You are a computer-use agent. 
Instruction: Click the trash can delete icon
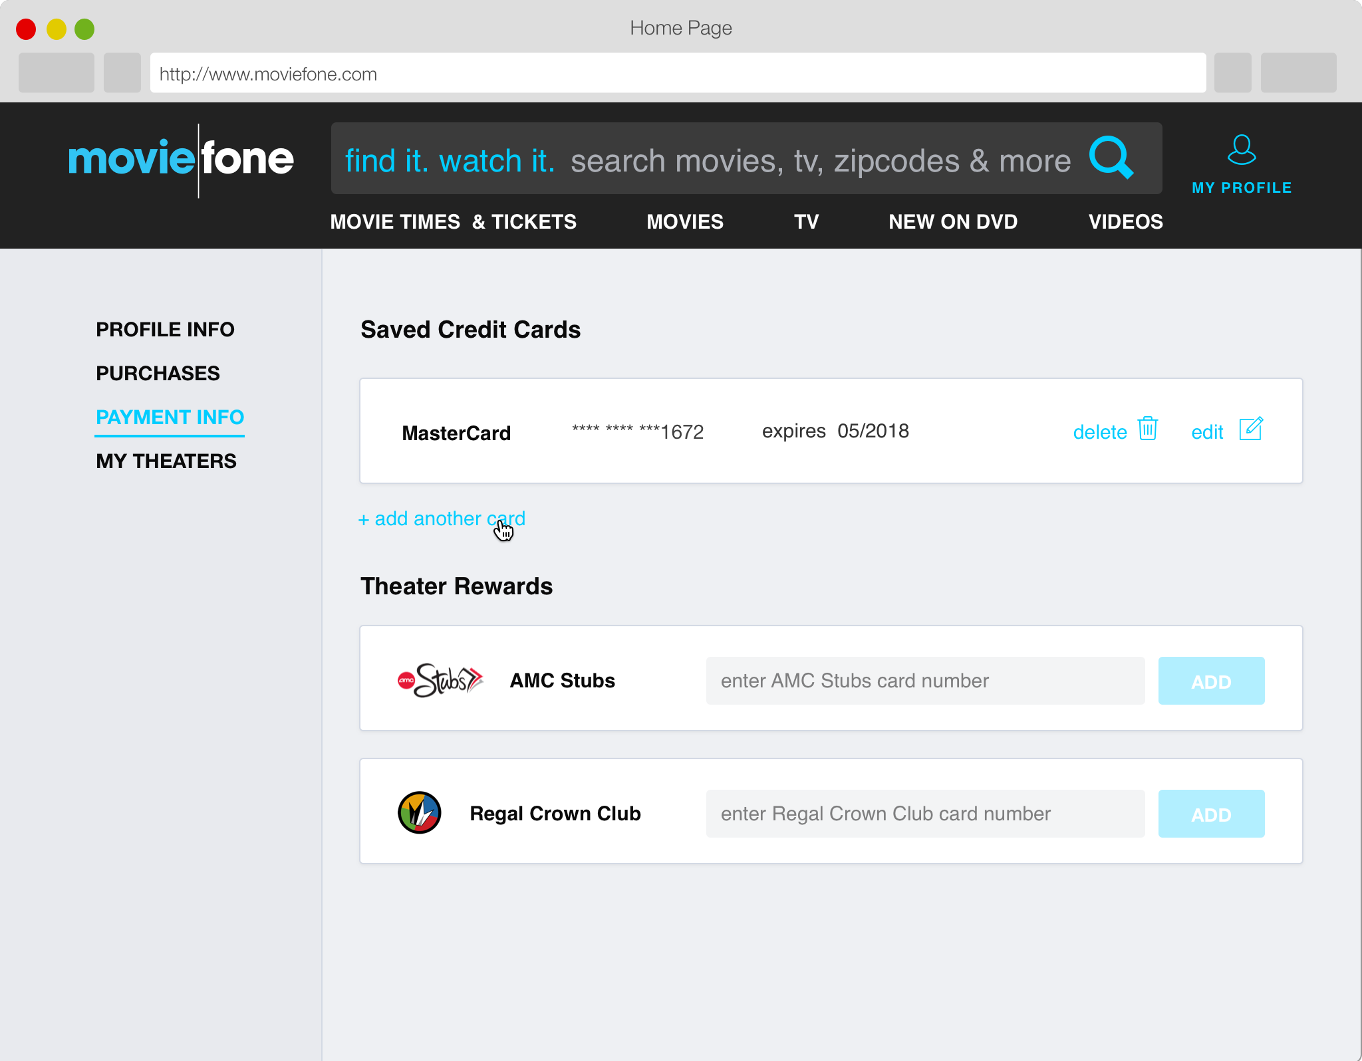[1148, 429]
